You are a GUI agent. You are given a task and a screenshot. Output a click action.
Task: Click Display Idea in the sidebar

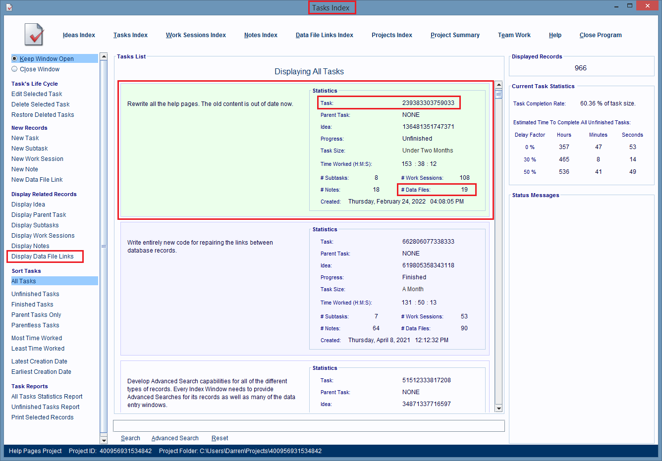pyautogui.click(x=28, y=205)
